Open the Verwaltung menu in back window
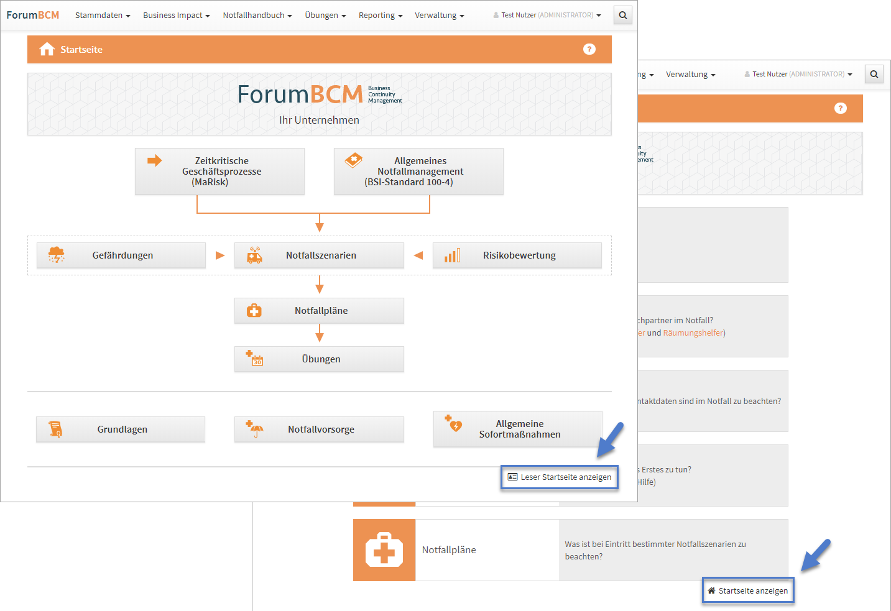Viewport: 891px width, 611px height. (691, 74)
